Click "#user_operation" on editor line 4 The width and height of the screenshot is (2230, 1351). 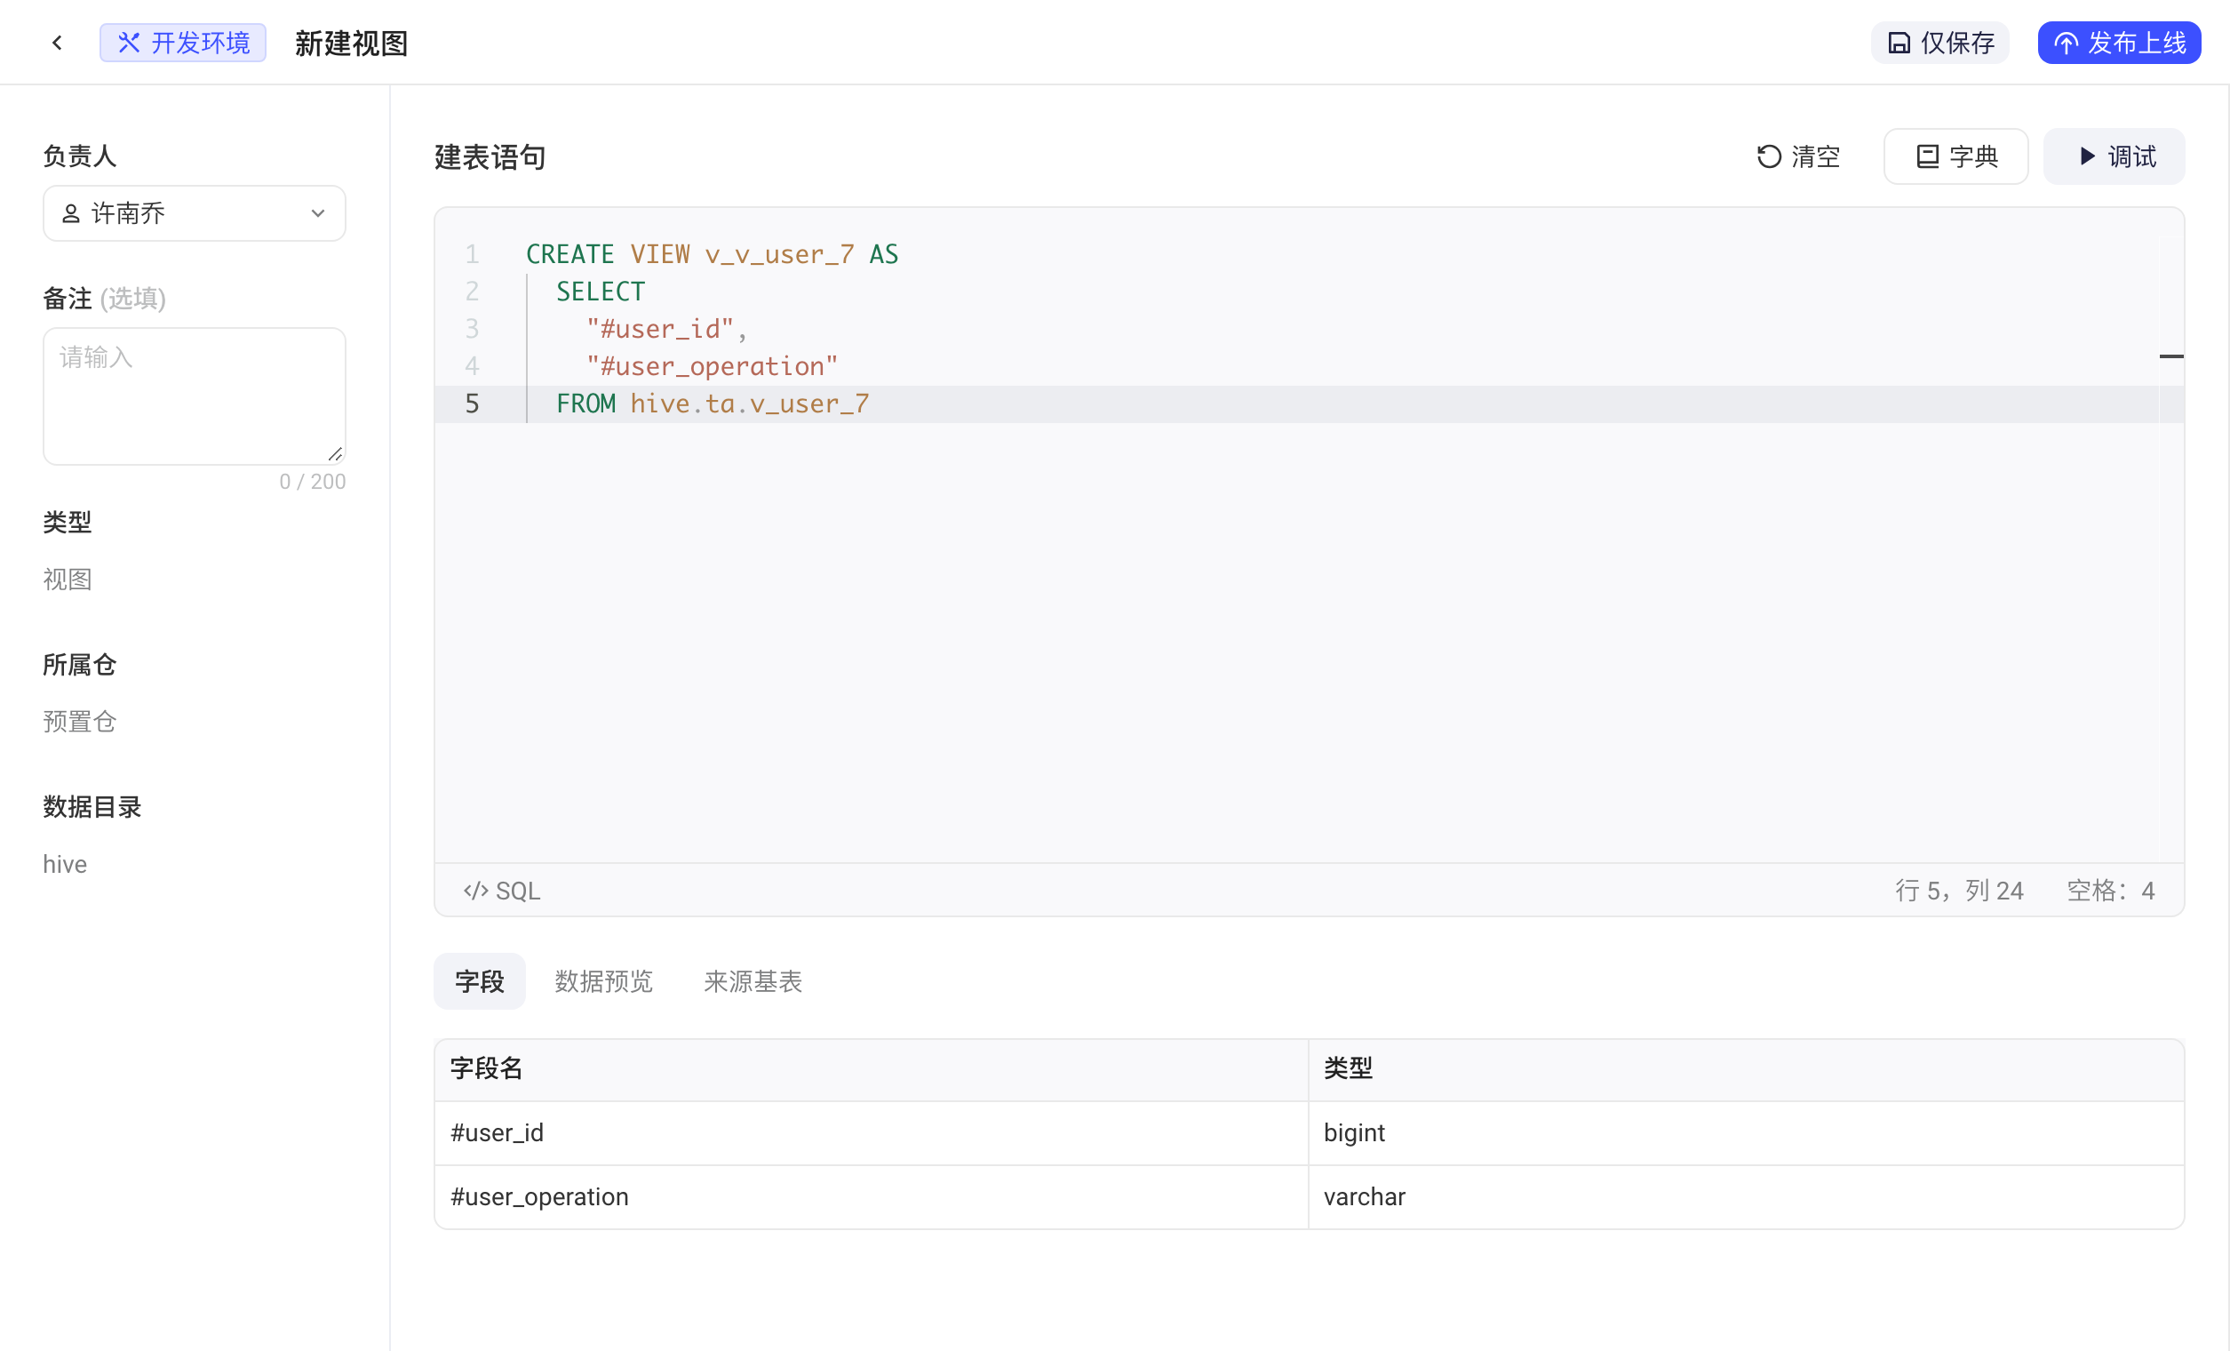pos(713,366)
